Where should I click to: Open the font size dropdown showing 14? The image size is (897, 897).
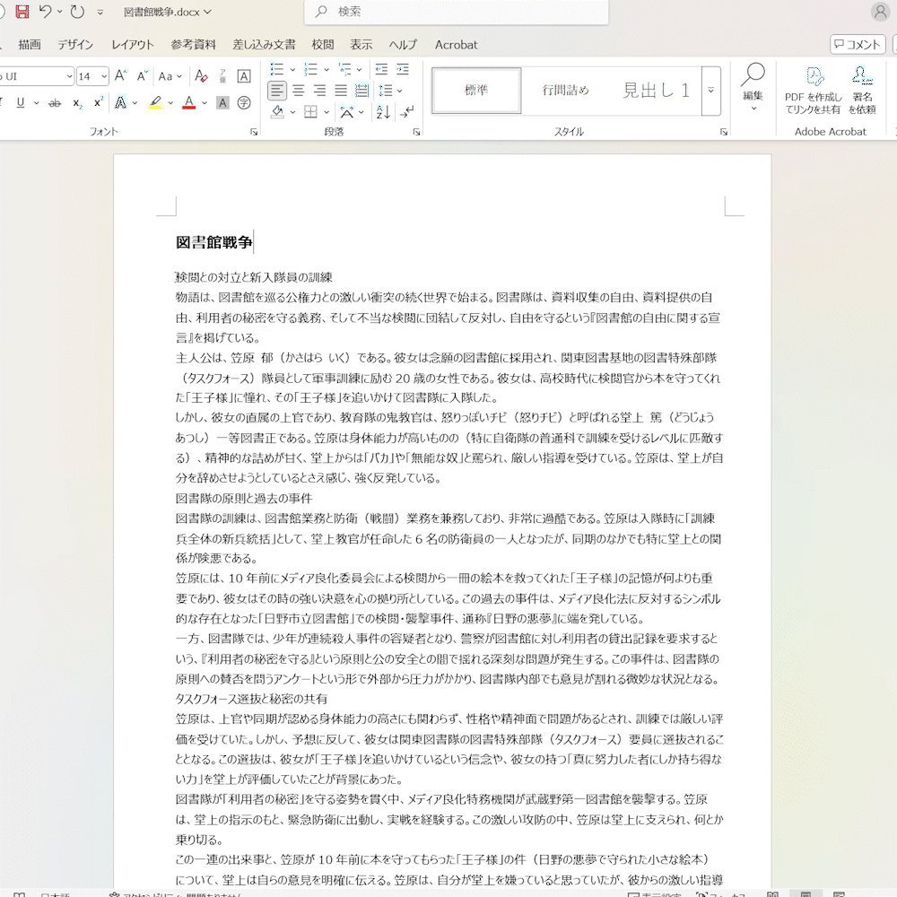point(92,76)
